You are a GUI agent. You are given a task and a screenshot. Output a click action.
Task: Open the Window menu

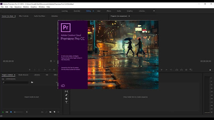click(x=41, y=7)
